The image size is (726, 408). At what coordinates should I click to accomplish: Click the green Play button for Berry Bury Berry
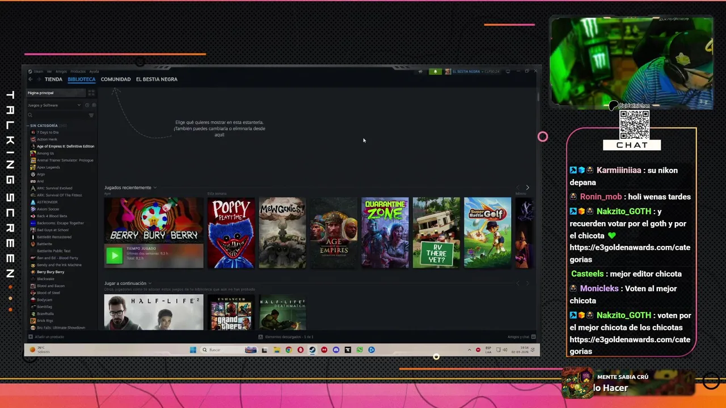114,256
